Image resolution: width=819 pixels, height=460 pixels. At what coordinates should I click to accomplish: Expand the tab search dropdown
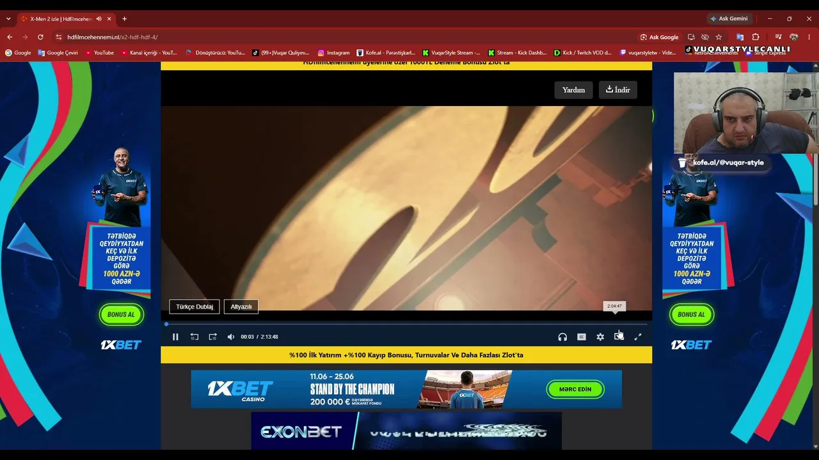(x=8, y=19)
